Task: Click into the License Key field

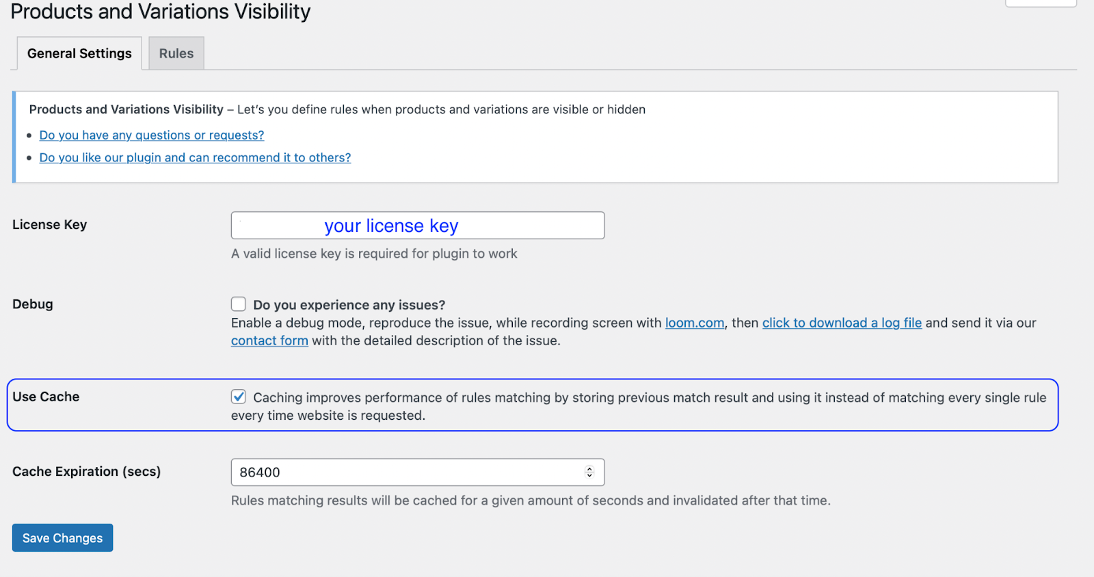Action: [x=417, y=226]
